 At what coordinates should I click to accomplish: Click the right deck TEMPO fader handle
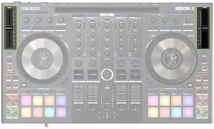point(205,28)
